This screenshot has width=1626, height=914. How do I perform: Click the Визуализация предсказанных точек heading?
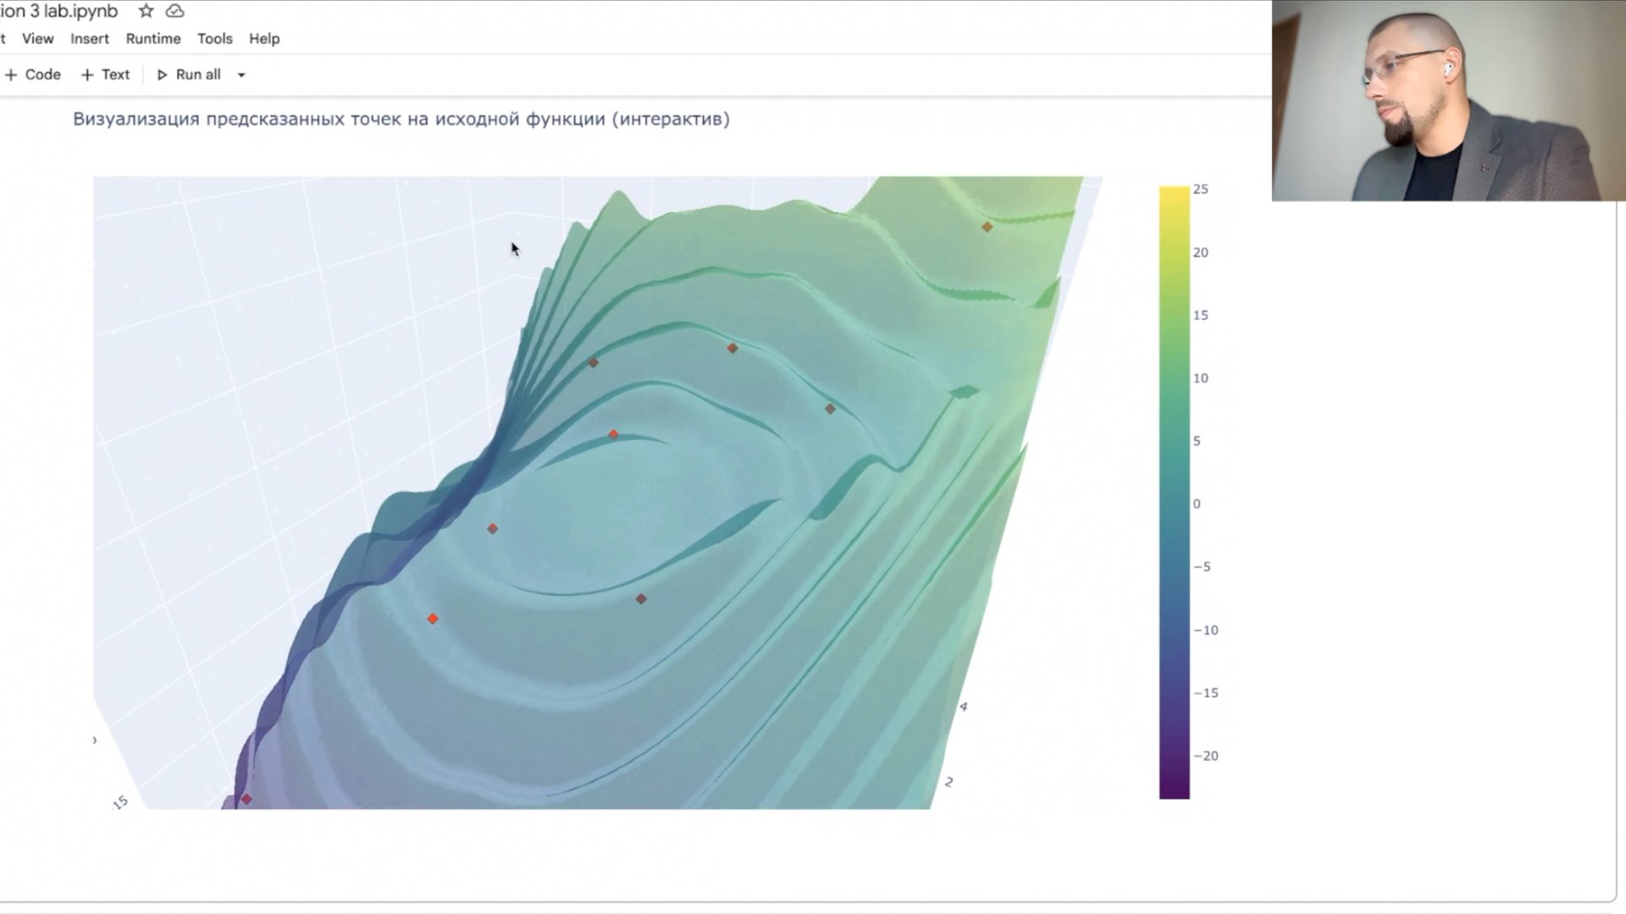pyautogui.click(x=401, y=118)
